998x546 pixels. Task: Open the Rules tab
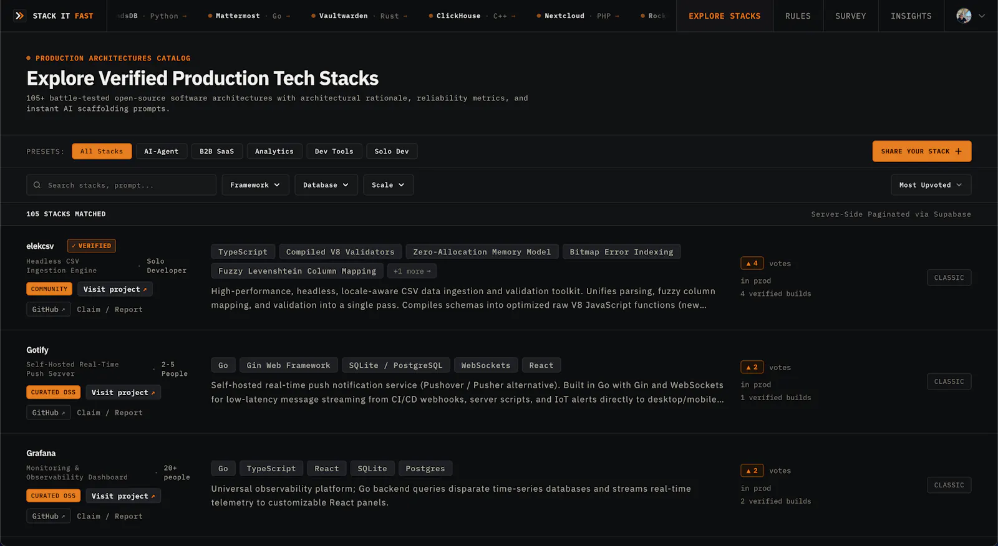pos(798,16)
